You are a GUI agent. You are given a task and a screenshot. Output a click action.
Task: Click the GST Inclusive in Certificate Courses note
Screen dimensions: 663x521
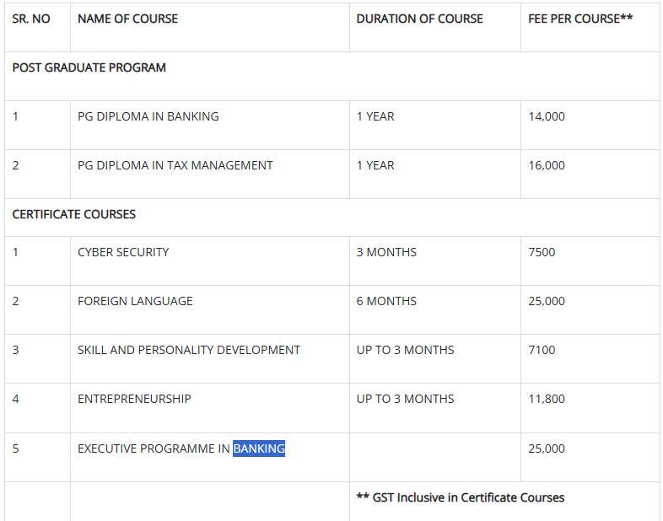[x=461, y=497]
